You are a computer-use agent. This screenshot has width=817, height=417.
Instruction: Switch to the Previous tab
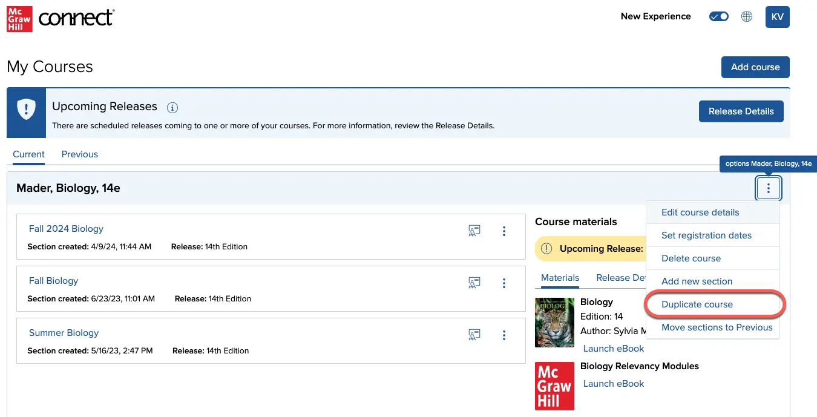click(79, 154)
